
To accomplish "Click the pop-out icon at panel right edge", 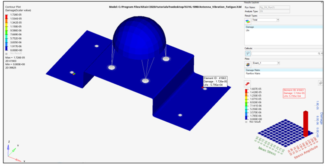I will [x=320, y=83].
